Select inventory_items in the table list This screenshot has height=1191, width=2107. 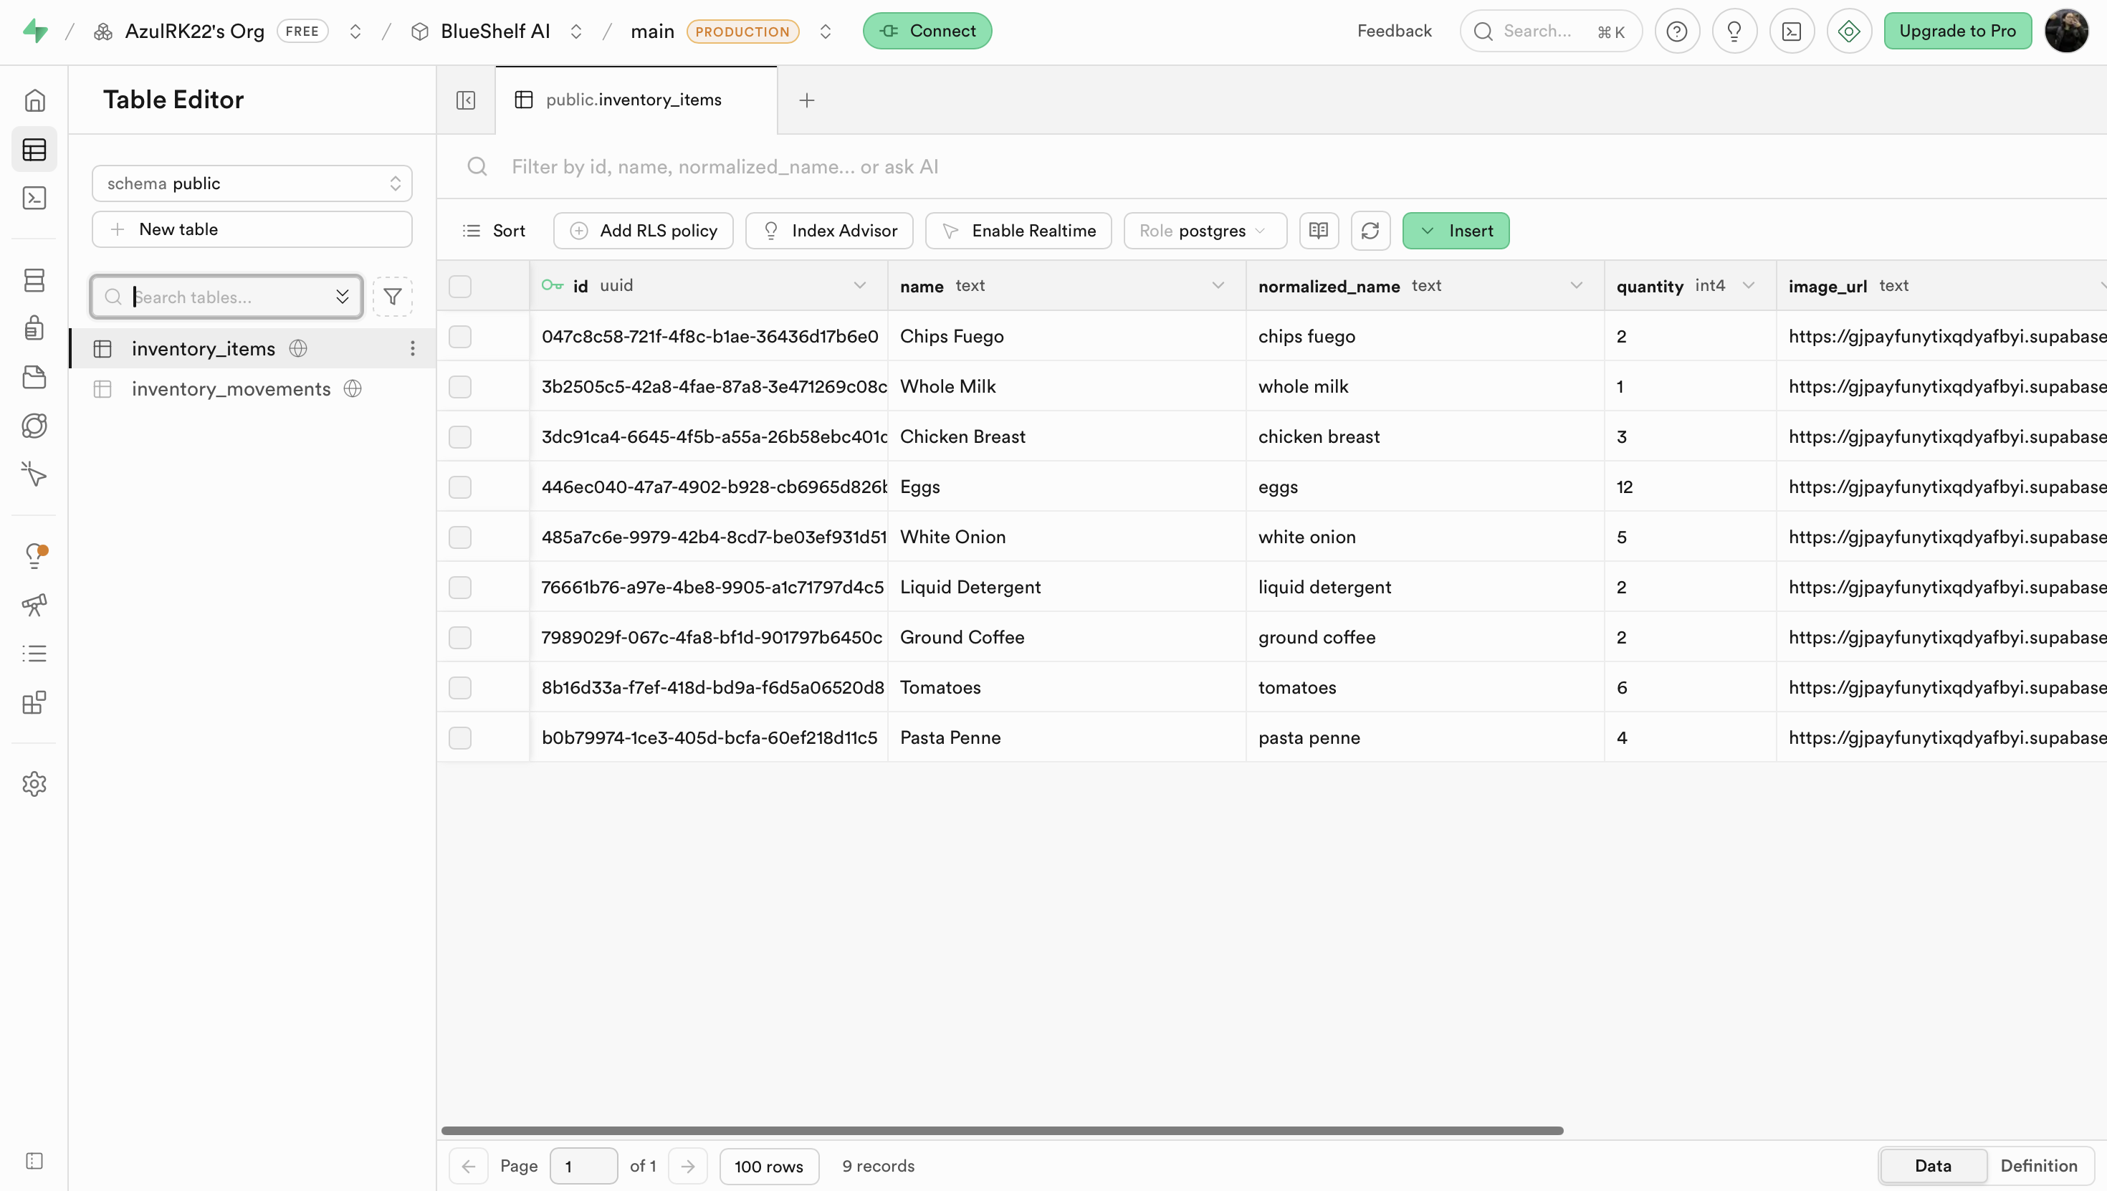pyautogui.click(x=253, y=348)
